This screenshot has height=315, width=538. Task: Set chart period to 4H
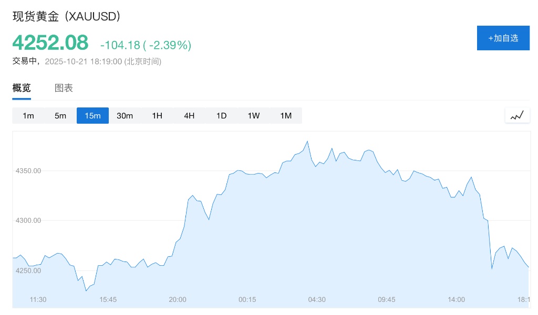point(189,116)
